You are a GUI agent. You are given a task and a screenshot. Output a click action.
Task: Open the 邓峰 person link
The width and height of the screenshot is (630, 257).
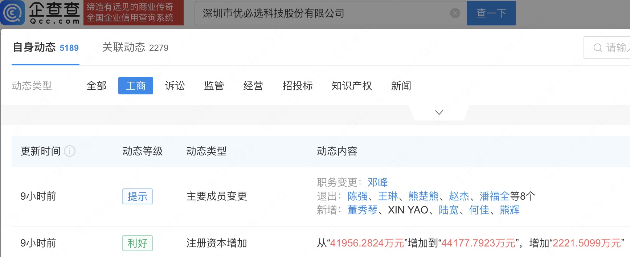click(378, 182)
